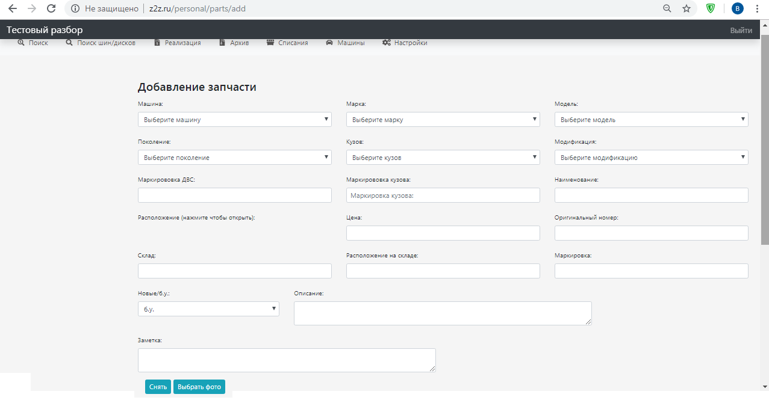Bookmark this page with the star icon
Image resolution: width=769 pixels, height=406 pixels.
coord(686,8)
